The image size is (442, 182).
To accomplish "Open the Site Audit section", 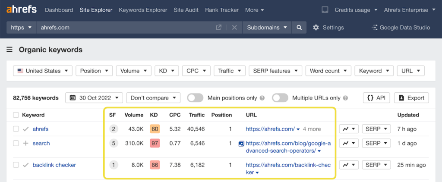I will pyautogui.click(x=186, y=10).
